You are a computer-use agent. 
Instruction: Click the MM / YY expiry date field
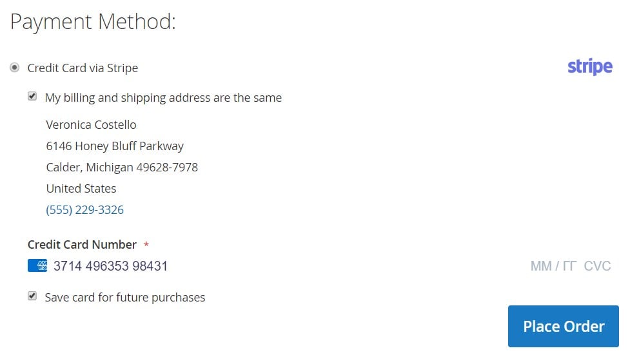tap(554, 266)
